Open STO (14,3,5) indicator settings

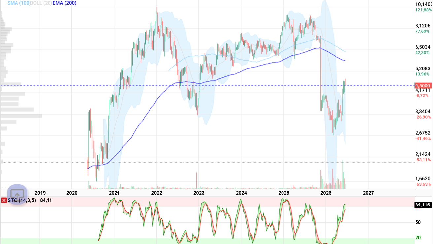22,200
